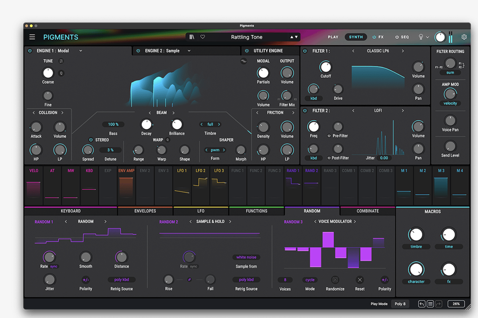Viewport: 478px width, 318px height.
Task: Toggle Engine 2 power button
Action: (x=138, y=51)
